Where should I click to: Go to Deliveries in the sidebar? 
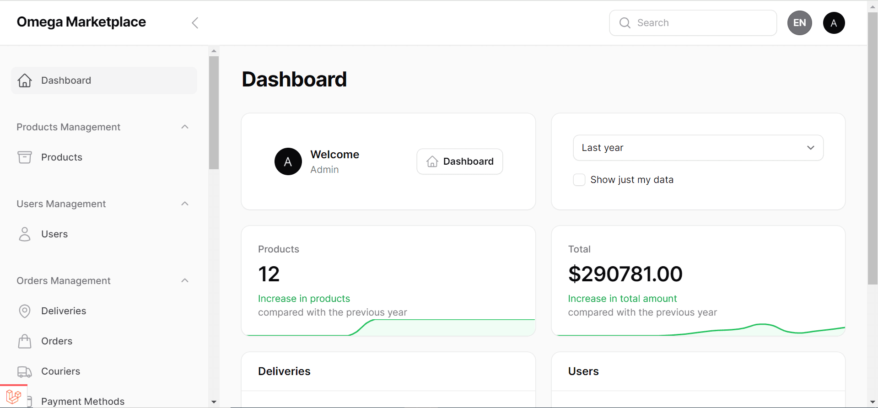pos(104,311)
